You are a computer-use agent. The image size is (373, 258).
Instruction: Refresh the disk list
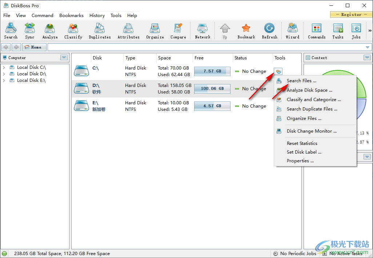click(269, 30)
